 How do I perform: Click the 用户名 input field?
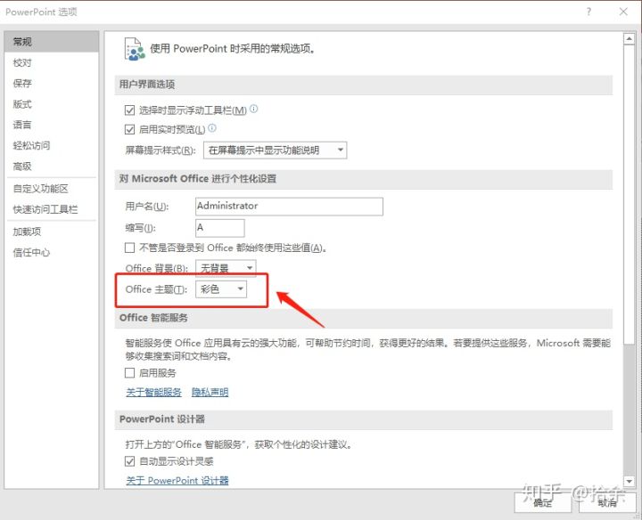pyautogui.click(x=289, y=206)
